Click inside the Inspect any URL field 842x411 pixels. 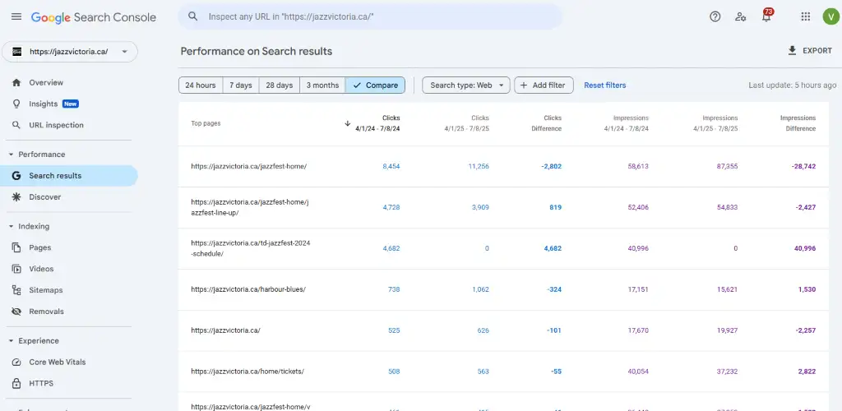click(371, 16)
